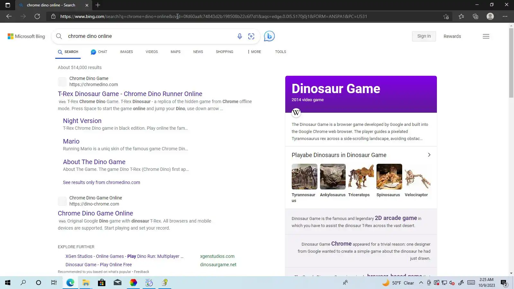Open the Feedback link

pos(142,272)
